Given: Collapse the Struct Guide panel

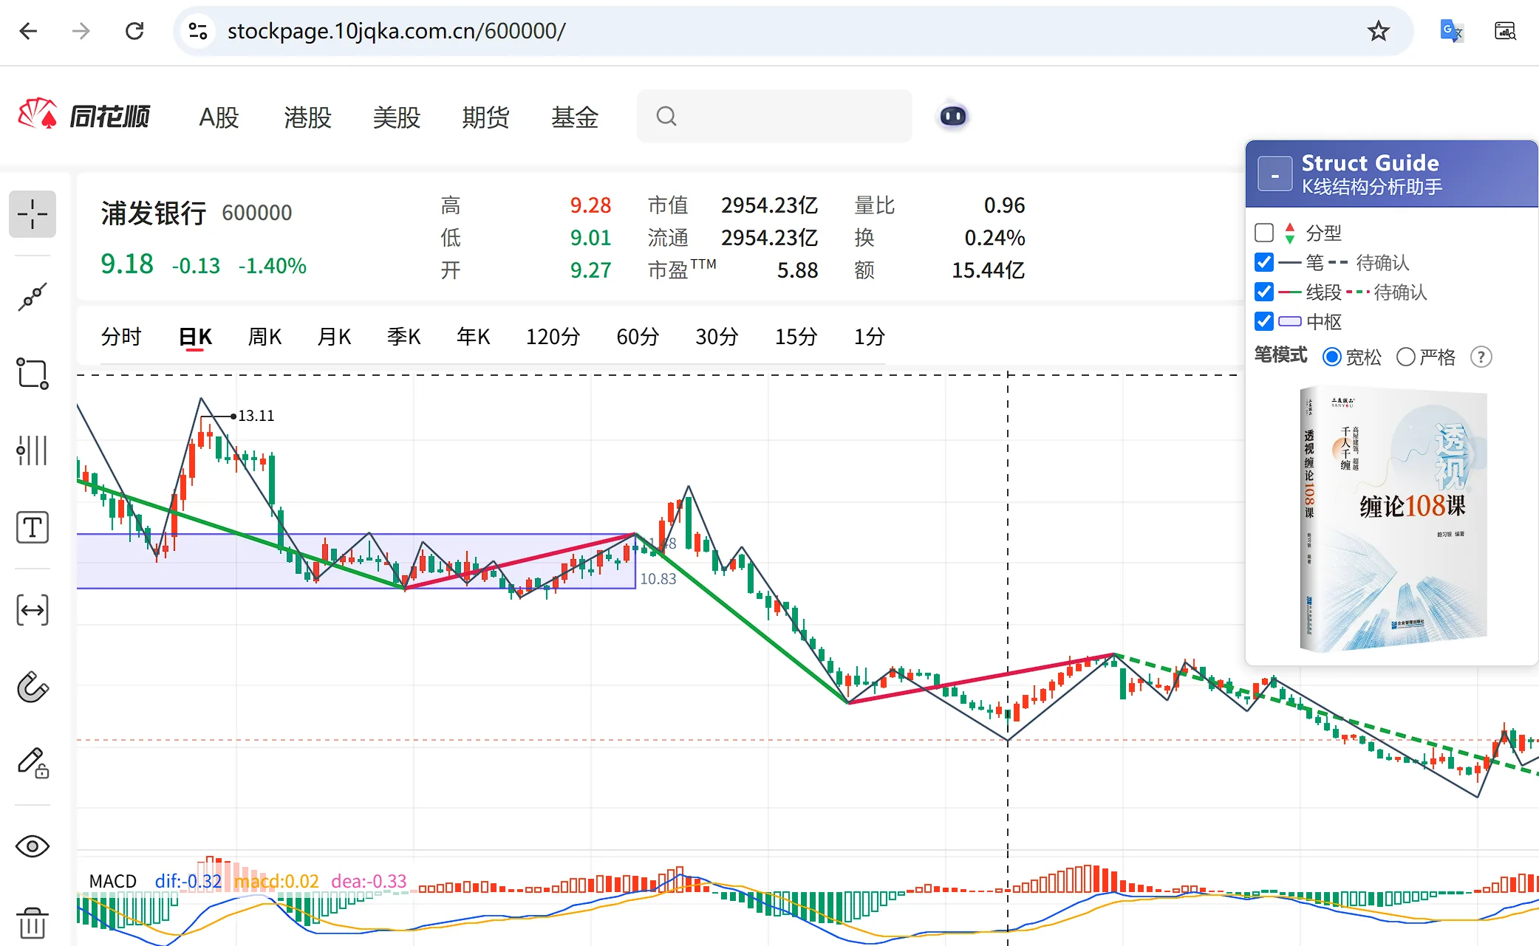Looking at the screenshot, I should click(1275, 174).
